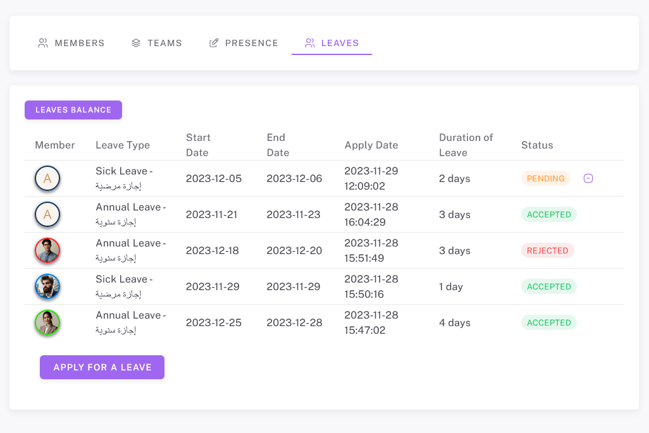Click the Accepted badge for 2023-11-21 leave

548,214
